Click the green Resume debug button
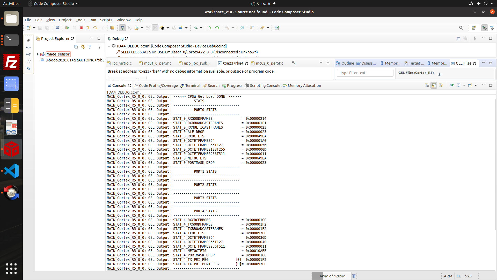Screen dimensions: 497x280 (67, 28)
